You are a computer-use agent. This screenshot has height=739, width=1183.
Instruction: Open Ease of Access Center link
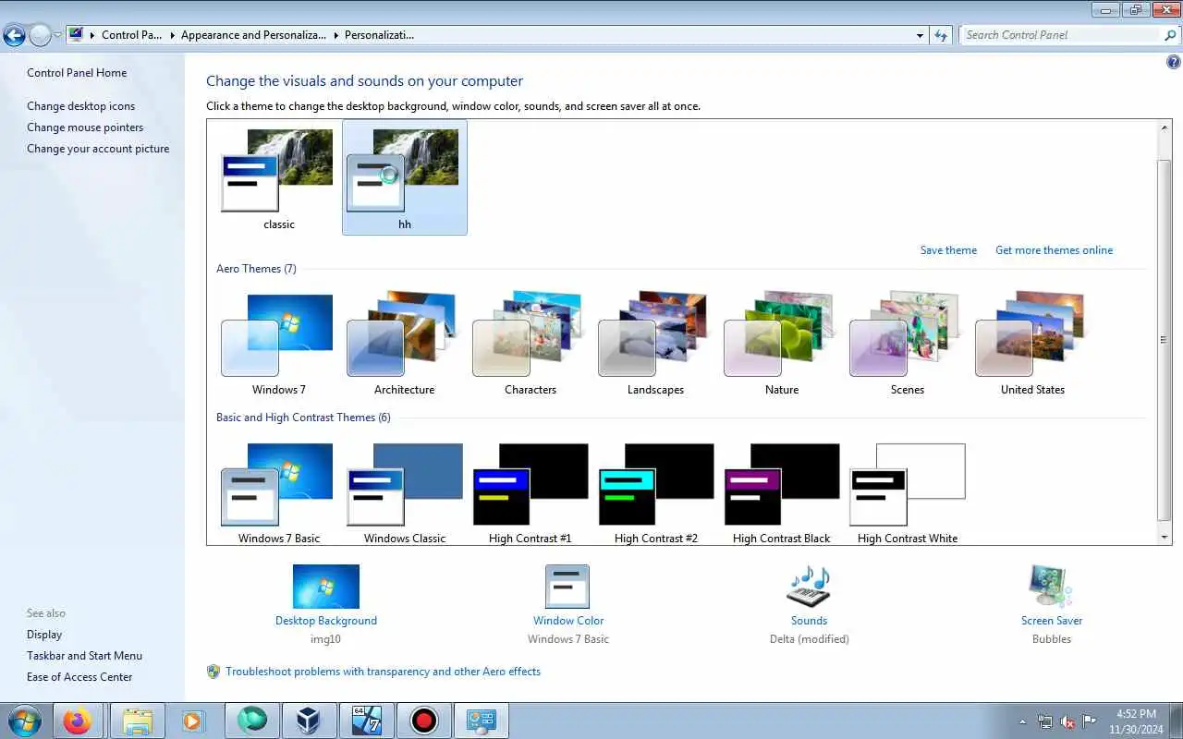click(79, 677)
